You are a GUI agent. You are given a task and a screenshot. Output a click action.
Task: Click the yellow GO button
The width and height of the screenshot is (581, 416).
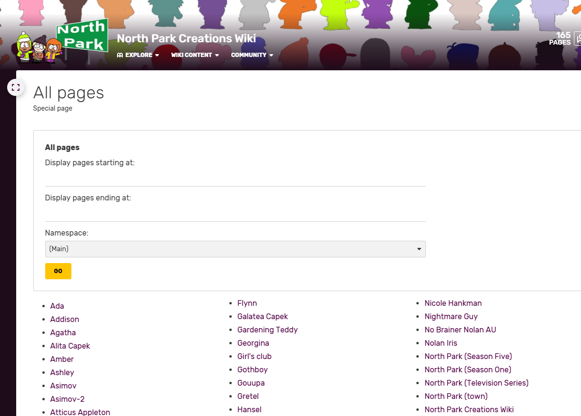coord(58,271)
